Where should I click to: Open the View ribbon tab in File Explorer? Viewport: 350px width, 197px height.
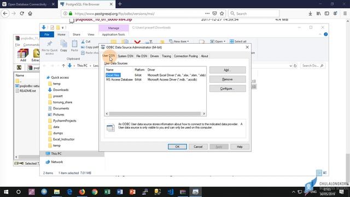pyautogui.click(x=91, y=34)
